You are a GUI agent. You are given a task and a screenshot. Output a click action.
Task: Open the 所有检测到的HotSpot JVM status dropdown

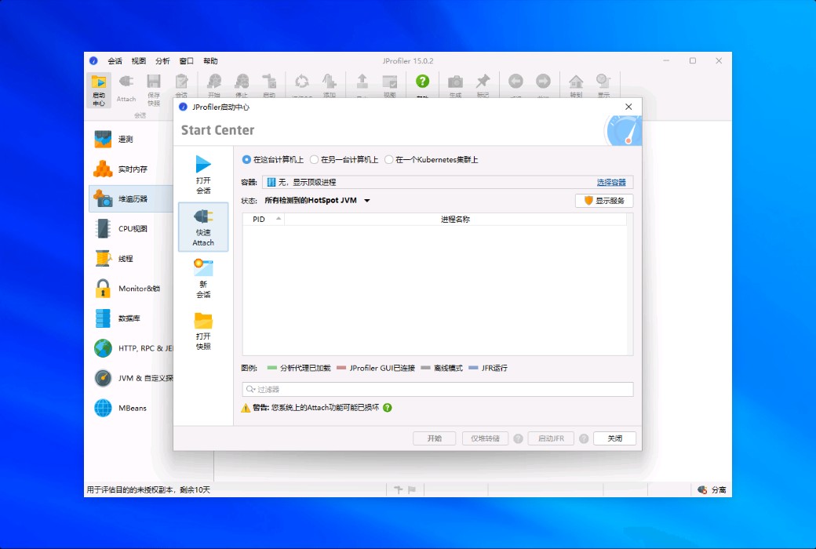point(317,200)
